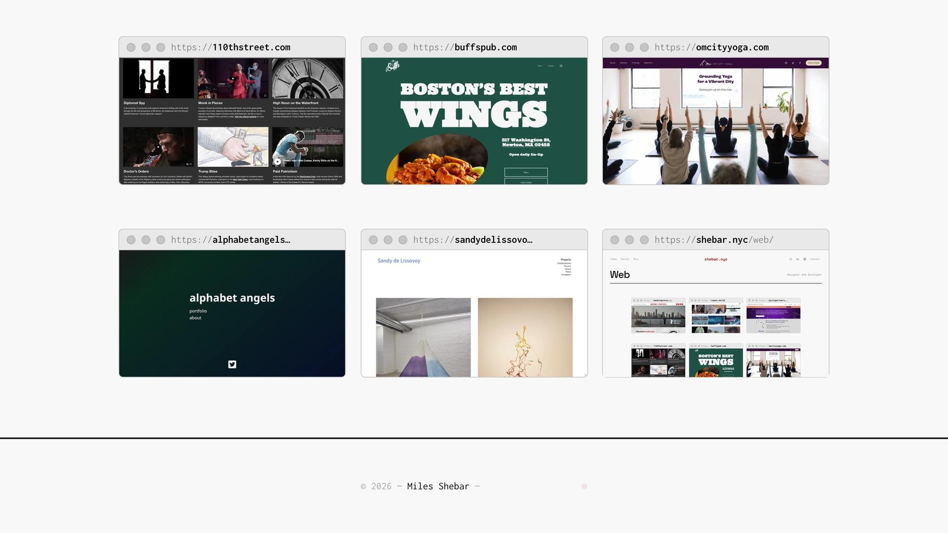The width and height of the screenshot is (948, 533).
Task: Click the shebar.nyc Web page preview
Action: point(715,313)
